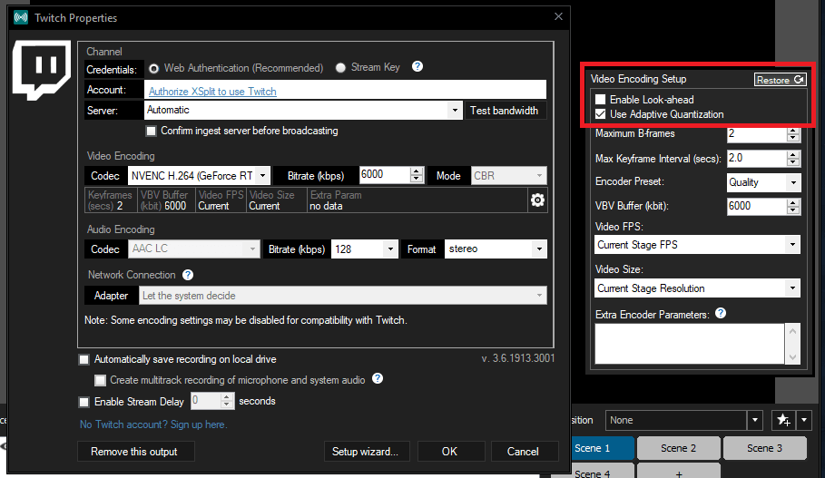Adjust Max Keyframe Interval stepper
The image size is (825, 478).
793,159
